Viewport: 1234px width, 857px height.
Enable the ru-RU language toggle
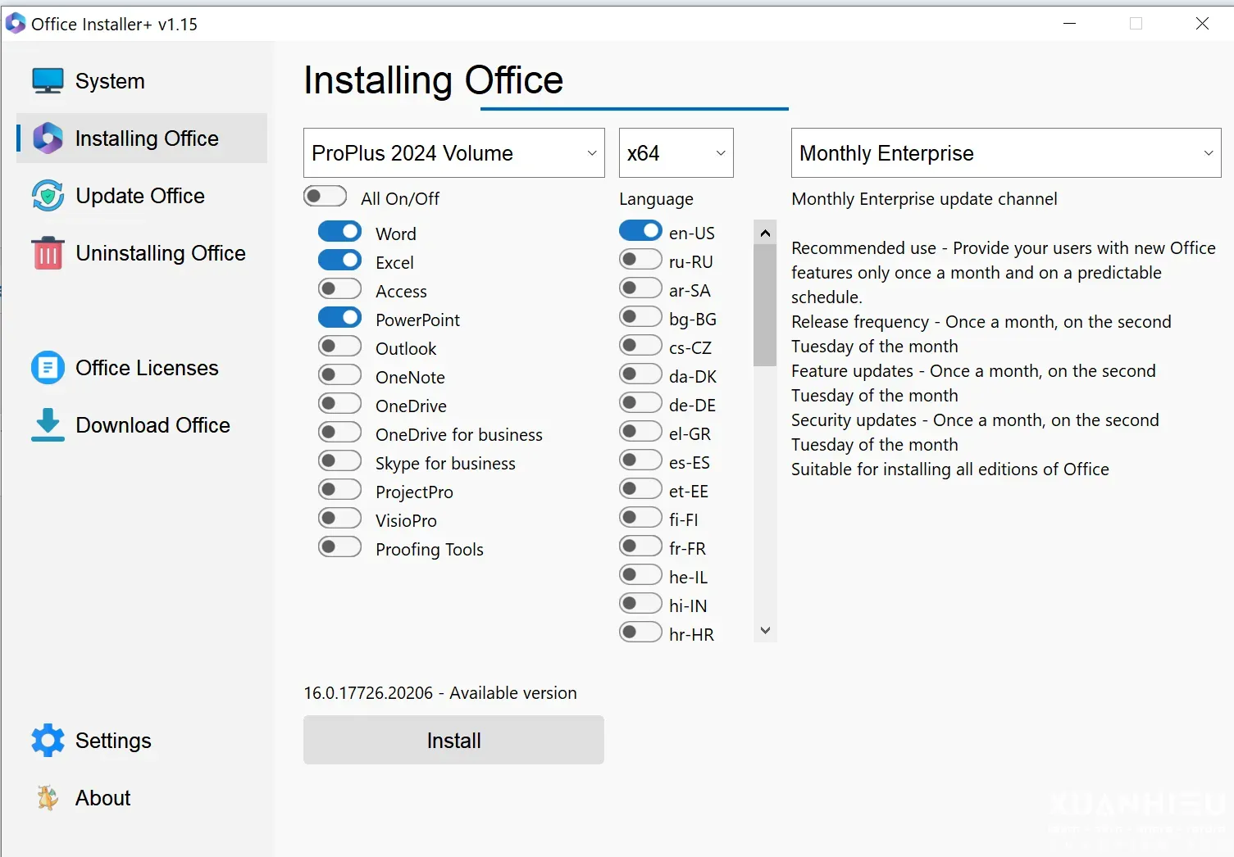[640, 260]
